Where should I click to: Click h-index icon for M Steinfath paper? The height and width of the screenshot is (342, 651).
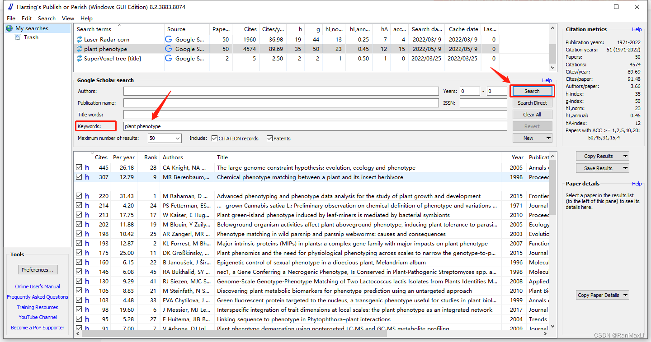point(87,291)
